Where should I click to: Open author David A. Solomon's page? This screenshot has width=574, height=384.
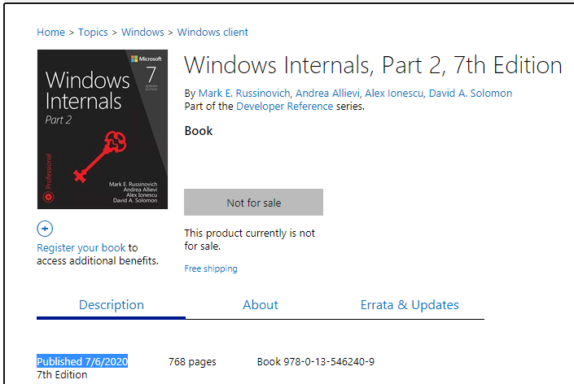coord(471,94)
